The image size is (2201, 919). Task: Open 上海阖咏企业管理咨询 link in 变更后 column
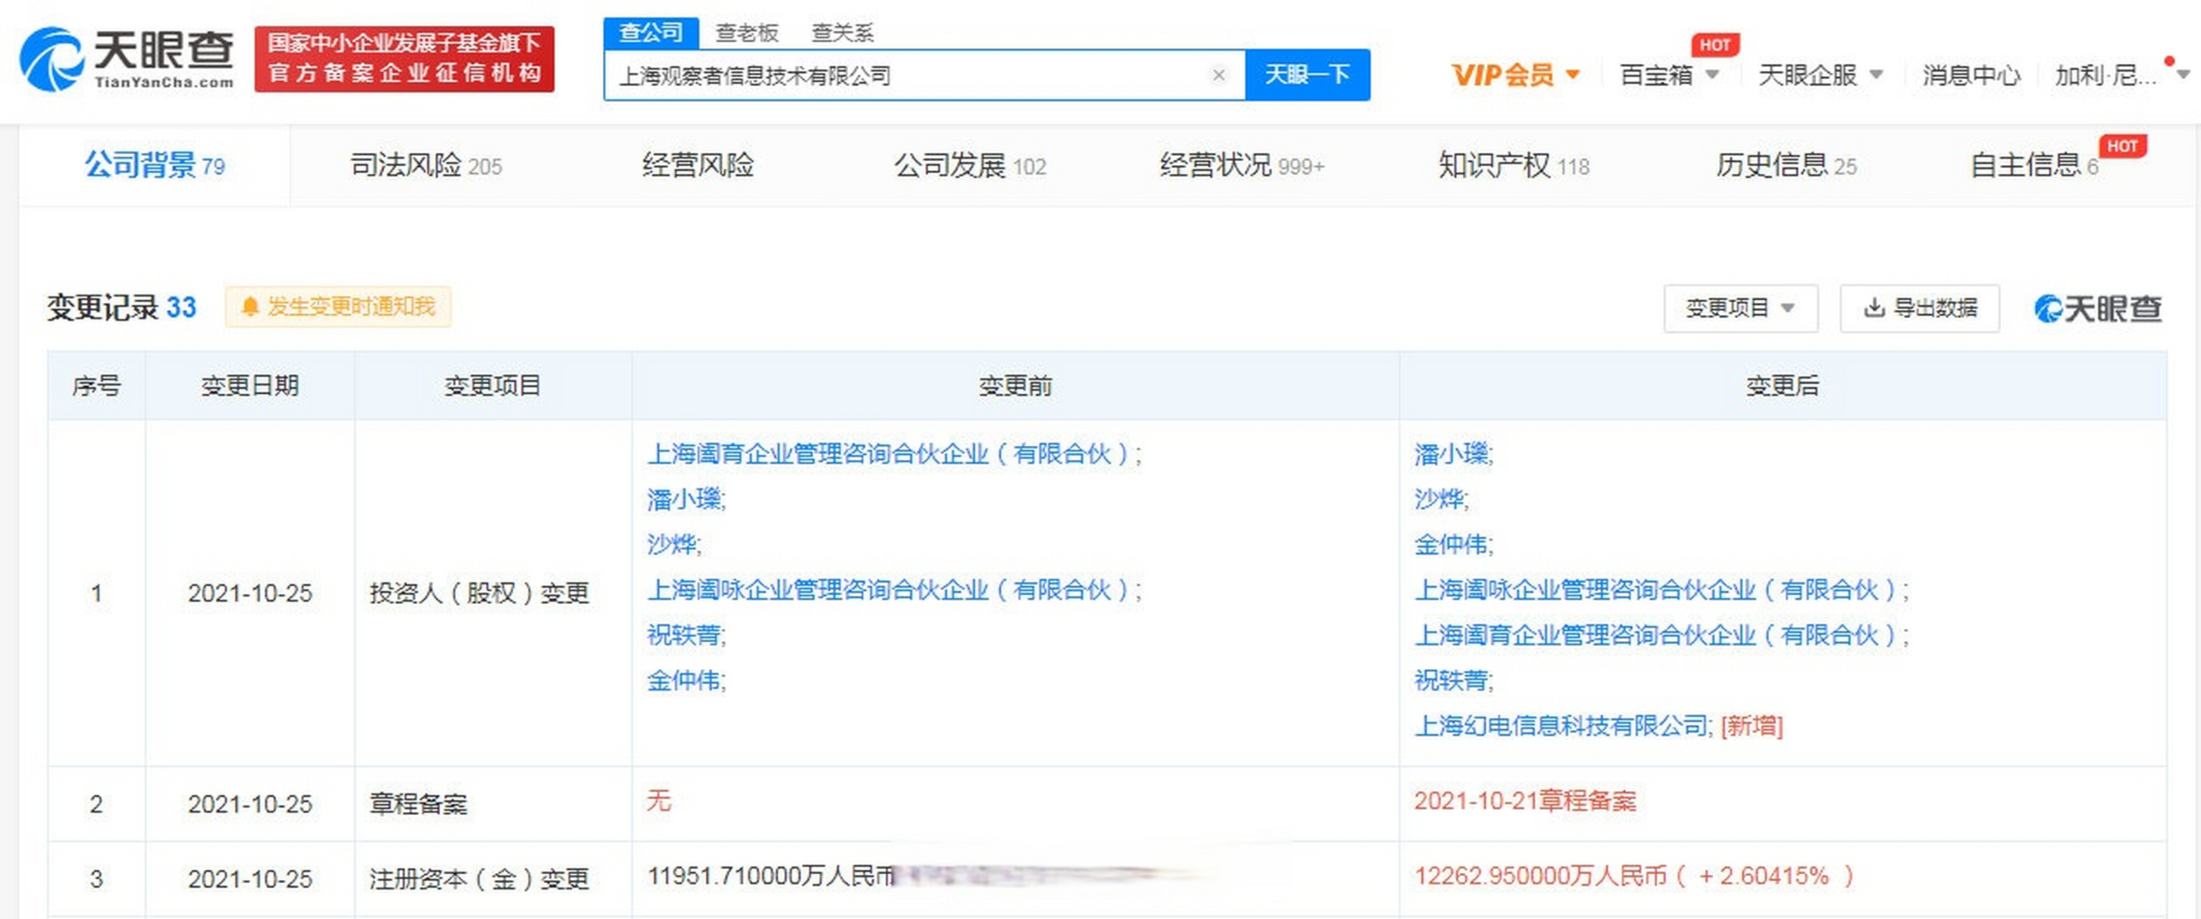coord(1657,589)
